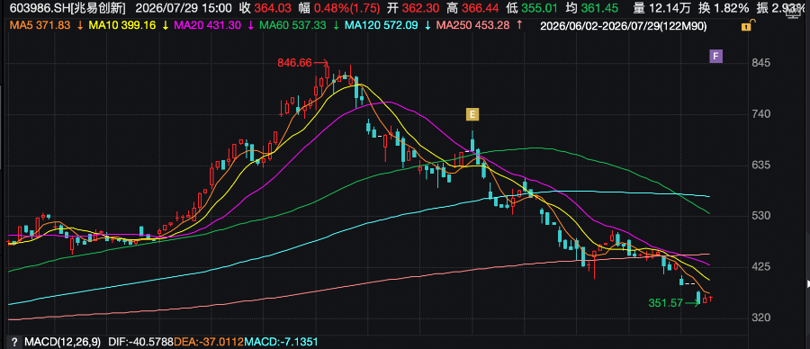Click the 845 price axis label
This screenshot has width=810, height=349.
(x=762, y=63)
